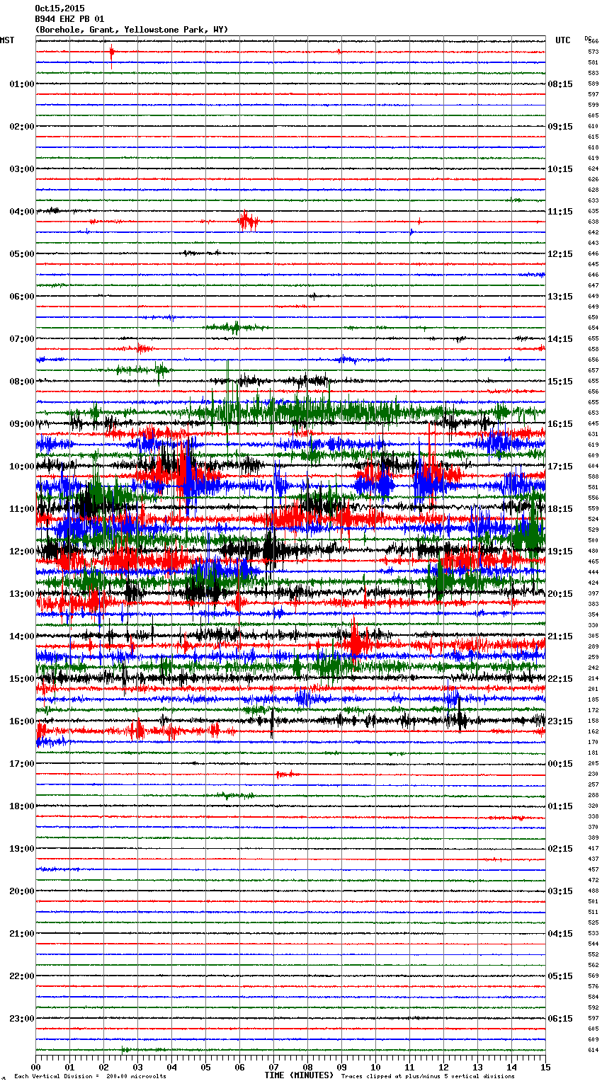Click the footer 'Each Vertical Division = 200.00 microvolts'
The height and width of the screenshot is (1086, 602).
(x=91, y=1076)
